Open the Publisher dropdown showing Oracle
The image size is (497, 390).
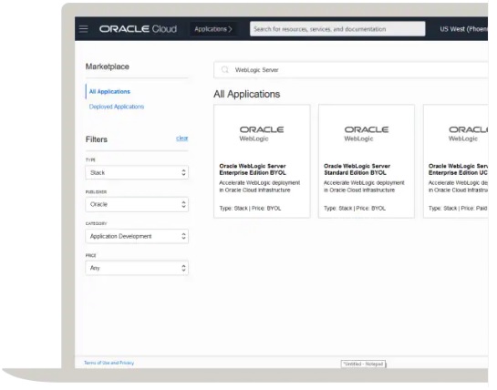tap(137, 204)
